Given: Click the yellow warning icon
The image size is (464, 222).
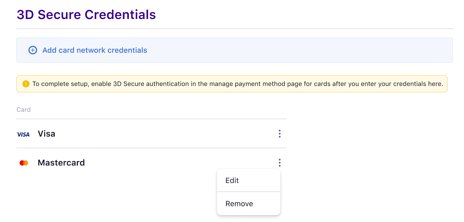Looking at the screenshot, I should point(26,84).
